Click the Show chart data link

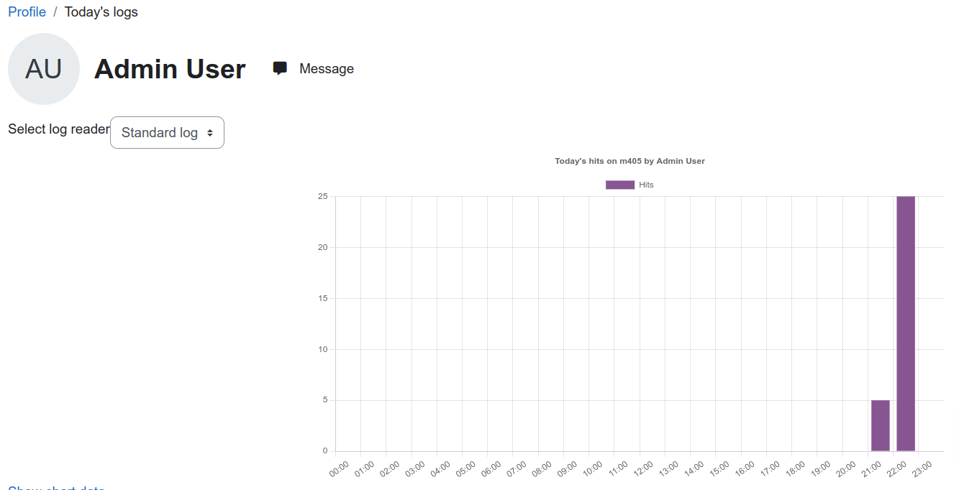pyautogui.click(x=56, y=489)
